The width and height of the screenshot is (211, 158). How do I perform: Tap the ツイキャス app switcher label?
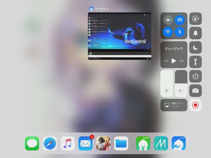coord(102,9)
